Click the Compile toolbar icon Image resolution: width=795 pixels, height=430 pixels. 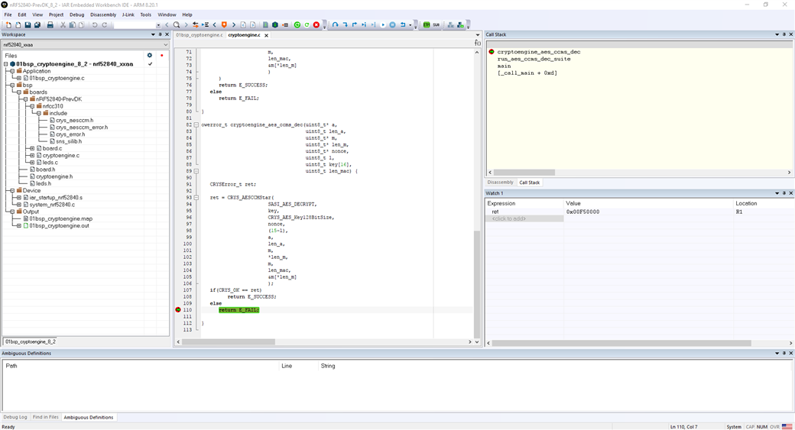[x=266, y=24]
